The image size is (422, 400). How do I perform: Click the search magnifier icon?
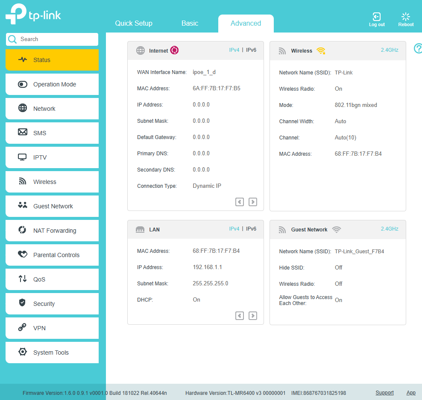point(12,39)
